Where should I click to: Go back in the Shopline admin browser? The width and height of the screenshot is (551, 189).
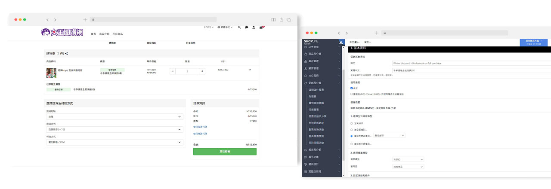(339, 33)
